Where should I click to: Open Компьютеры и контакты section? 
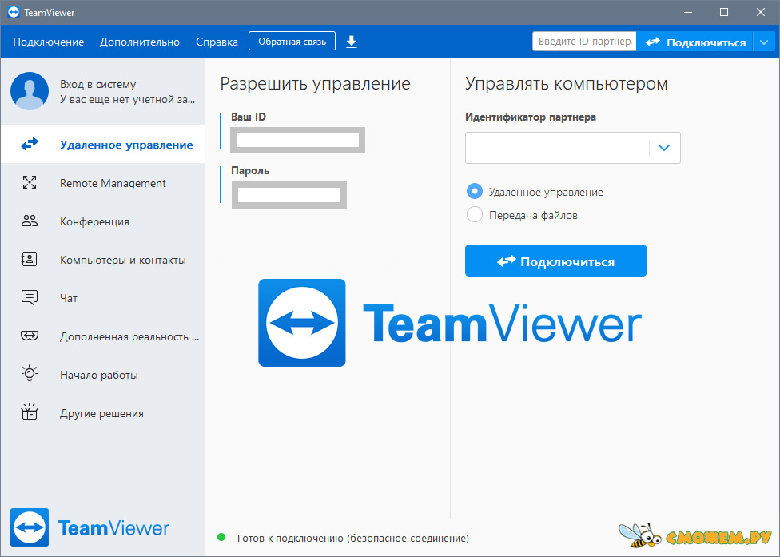click(103, 260)
